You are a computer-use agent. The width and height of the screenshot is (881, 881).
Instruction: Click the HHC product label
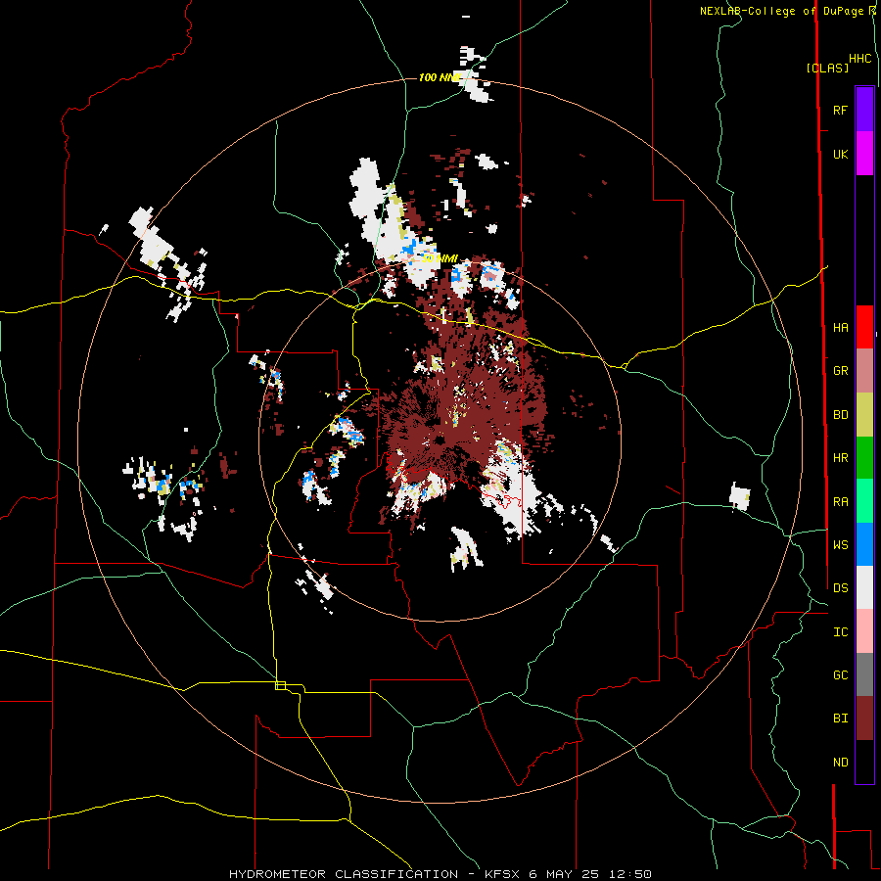tap(859, 59)
